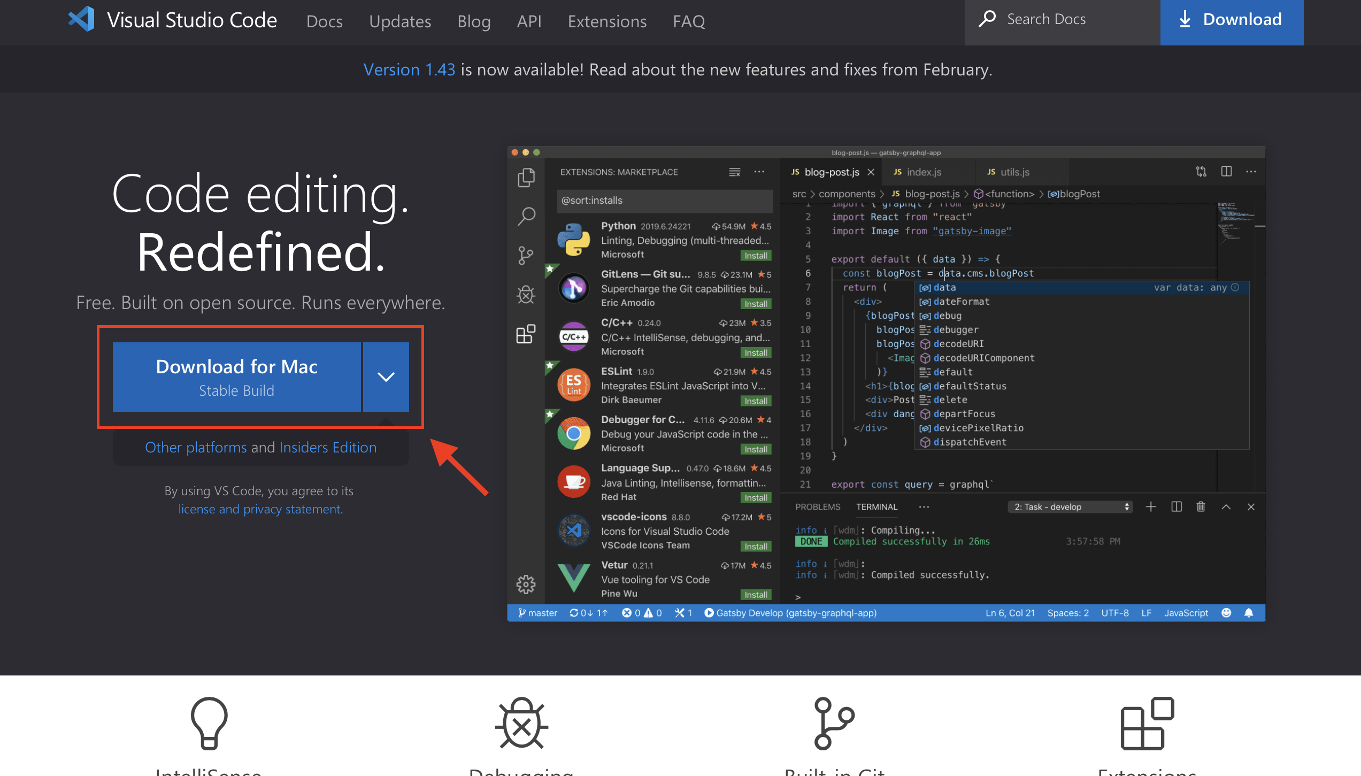Select the Vetur extension icon
1361x776 pixels.
(x=574, y=578)
